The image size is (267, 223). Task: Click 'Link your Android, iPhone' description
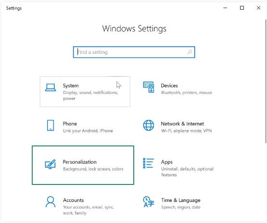[88, 131]
